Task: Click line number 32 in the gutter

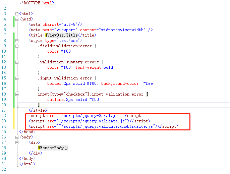Action: (x=4, y=169)
